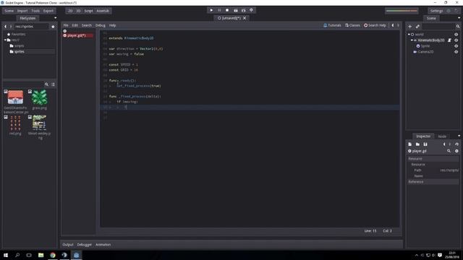Open the Debugger bottom panel
463x260 pixels.
85,245
